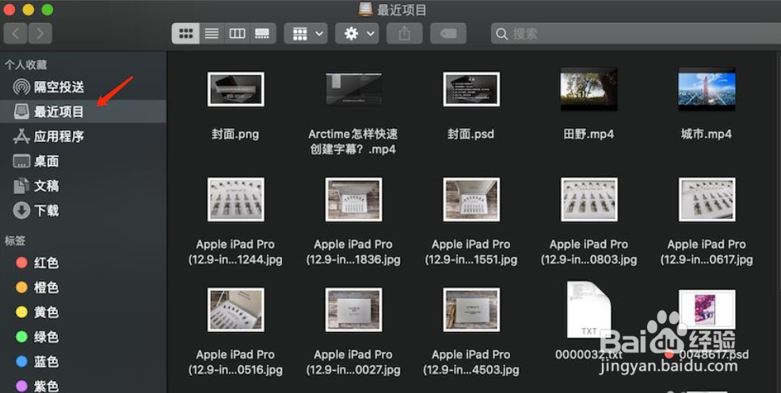This screenshot has height=393, width=781.
Task: Click the 城市.mp4 file name
Action: (707, 134)
